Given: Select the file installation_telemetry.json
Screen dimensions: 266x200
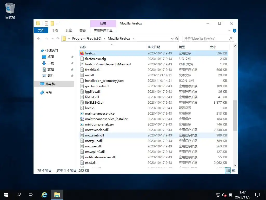Looking at the screenshot, I should pyautogui.click(x=153, y=81).
